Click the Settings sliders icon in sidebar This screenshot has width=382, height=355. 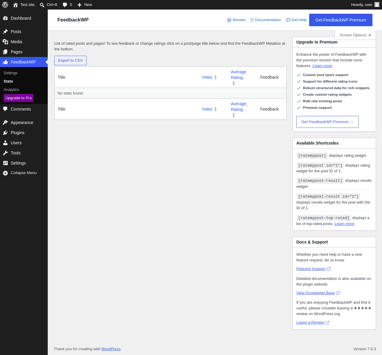[x=5, y=163]
